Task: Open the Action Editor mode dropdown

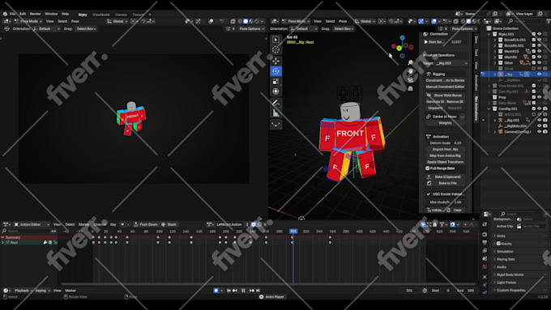Action: (32, 225)
